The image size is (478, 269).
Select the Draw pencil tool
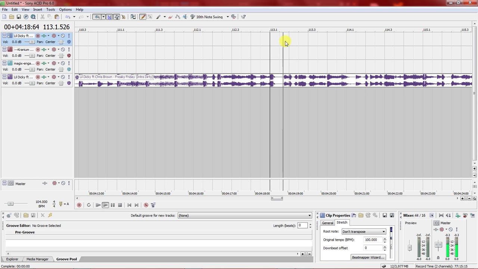(143, 17)
